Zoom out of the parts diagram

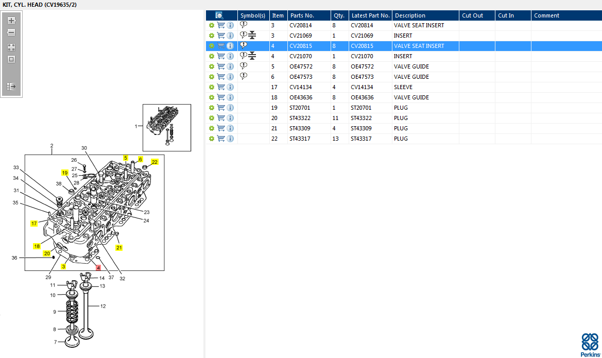pyautogui.click(x=11, y=32)
